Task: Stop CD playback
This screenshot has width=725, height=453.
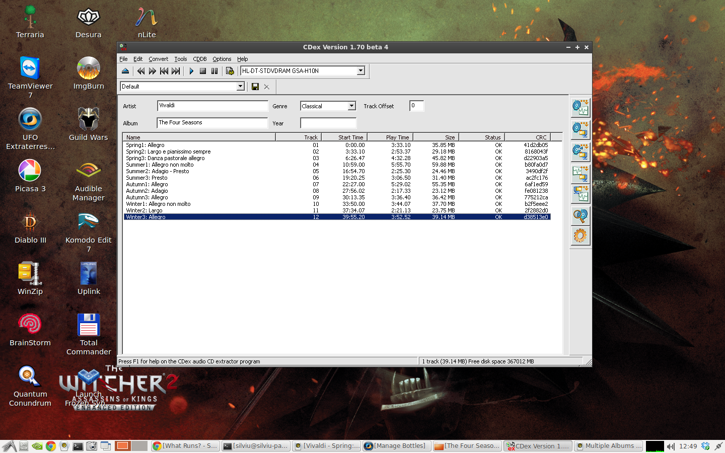Action: pos(203,71)
